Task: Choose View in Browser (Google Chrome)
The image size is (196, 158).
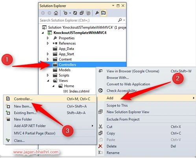Action: click(x=146, y=71)
